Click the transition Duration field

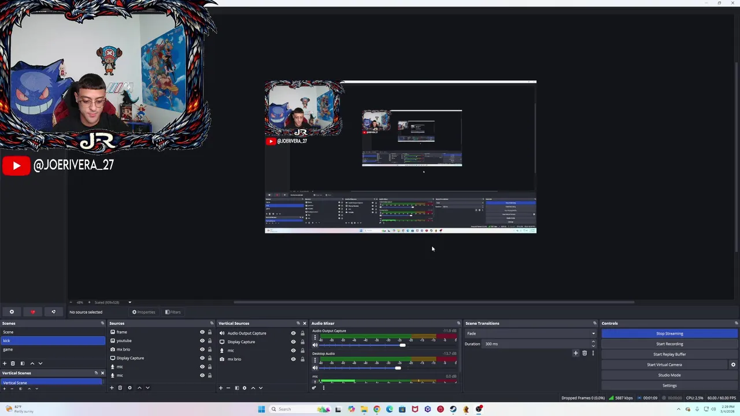pos(536,344)
